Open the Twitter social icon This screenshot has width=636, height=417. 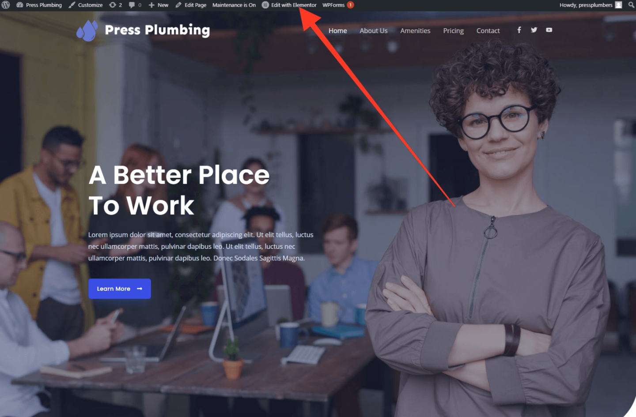pos(534,30)
